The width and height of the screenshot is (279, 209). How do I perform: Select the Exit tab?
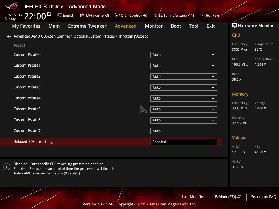click(x=211, y=26)
